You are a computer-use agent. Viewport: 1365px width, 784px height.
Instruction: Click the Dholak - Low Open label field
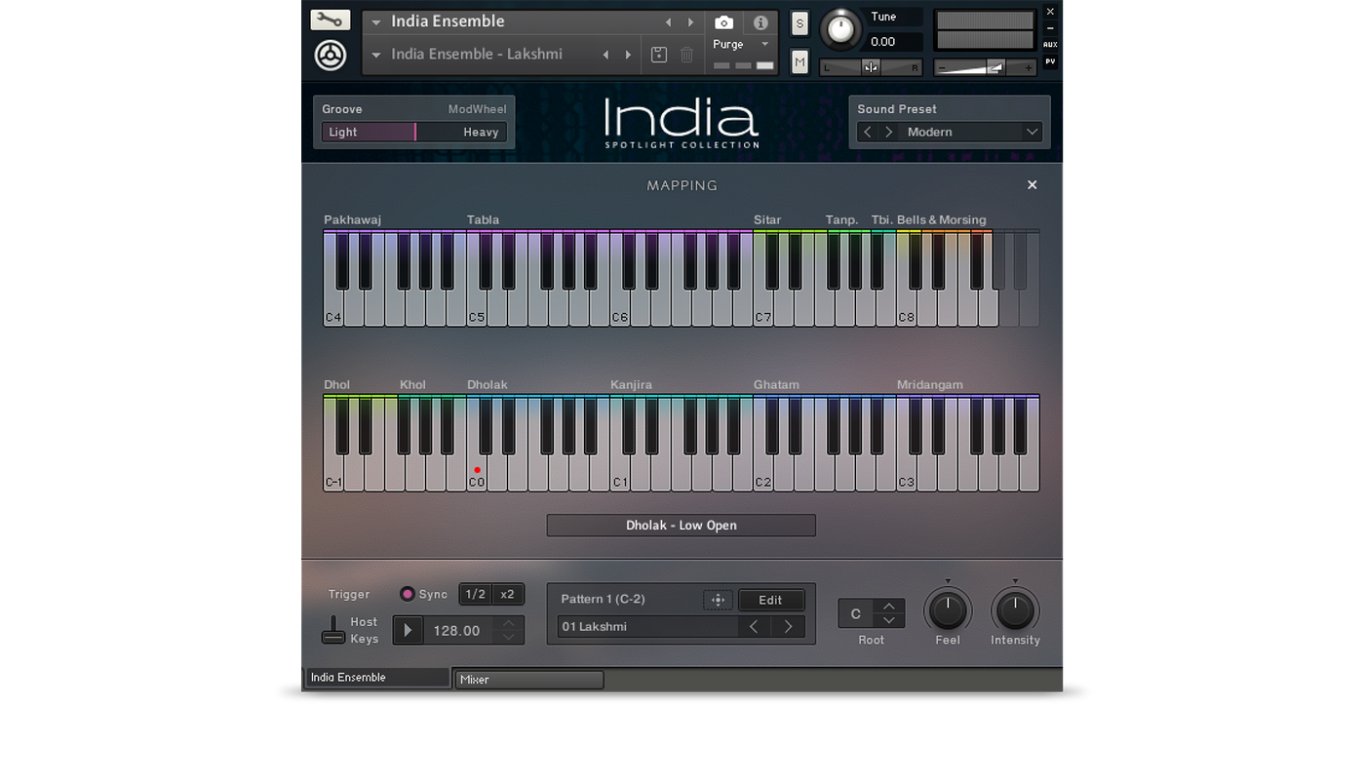681,526
